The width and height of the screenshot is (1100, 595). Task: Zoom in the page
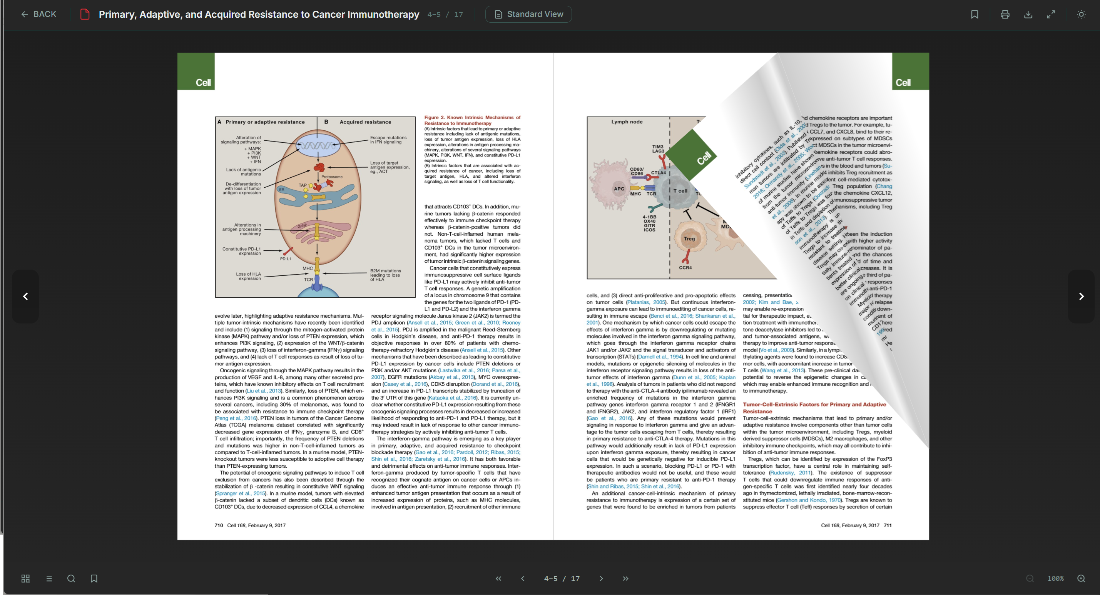(1081, 578)
